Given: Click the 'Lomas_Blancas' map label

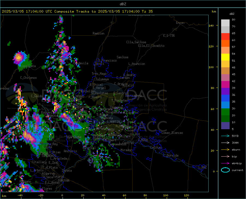Looking at the screenshot, I should pos(172,133).
